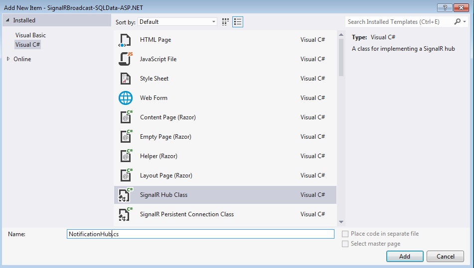Select Visual Basic in the tree
474x268 pixels.
tap(30, 35)
